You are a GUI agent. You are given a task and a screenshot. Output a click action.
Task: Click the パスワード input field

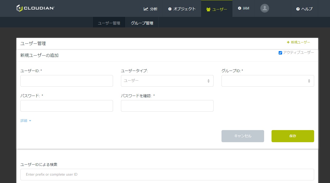point(67,106)
